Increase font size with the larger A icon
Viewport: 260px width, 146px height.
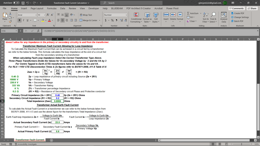click(x=48, y=15)
